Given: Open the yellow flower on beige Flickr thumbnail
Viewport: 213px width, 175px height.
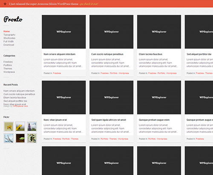Looking at the screenshot, I should (x=9, y=126).
